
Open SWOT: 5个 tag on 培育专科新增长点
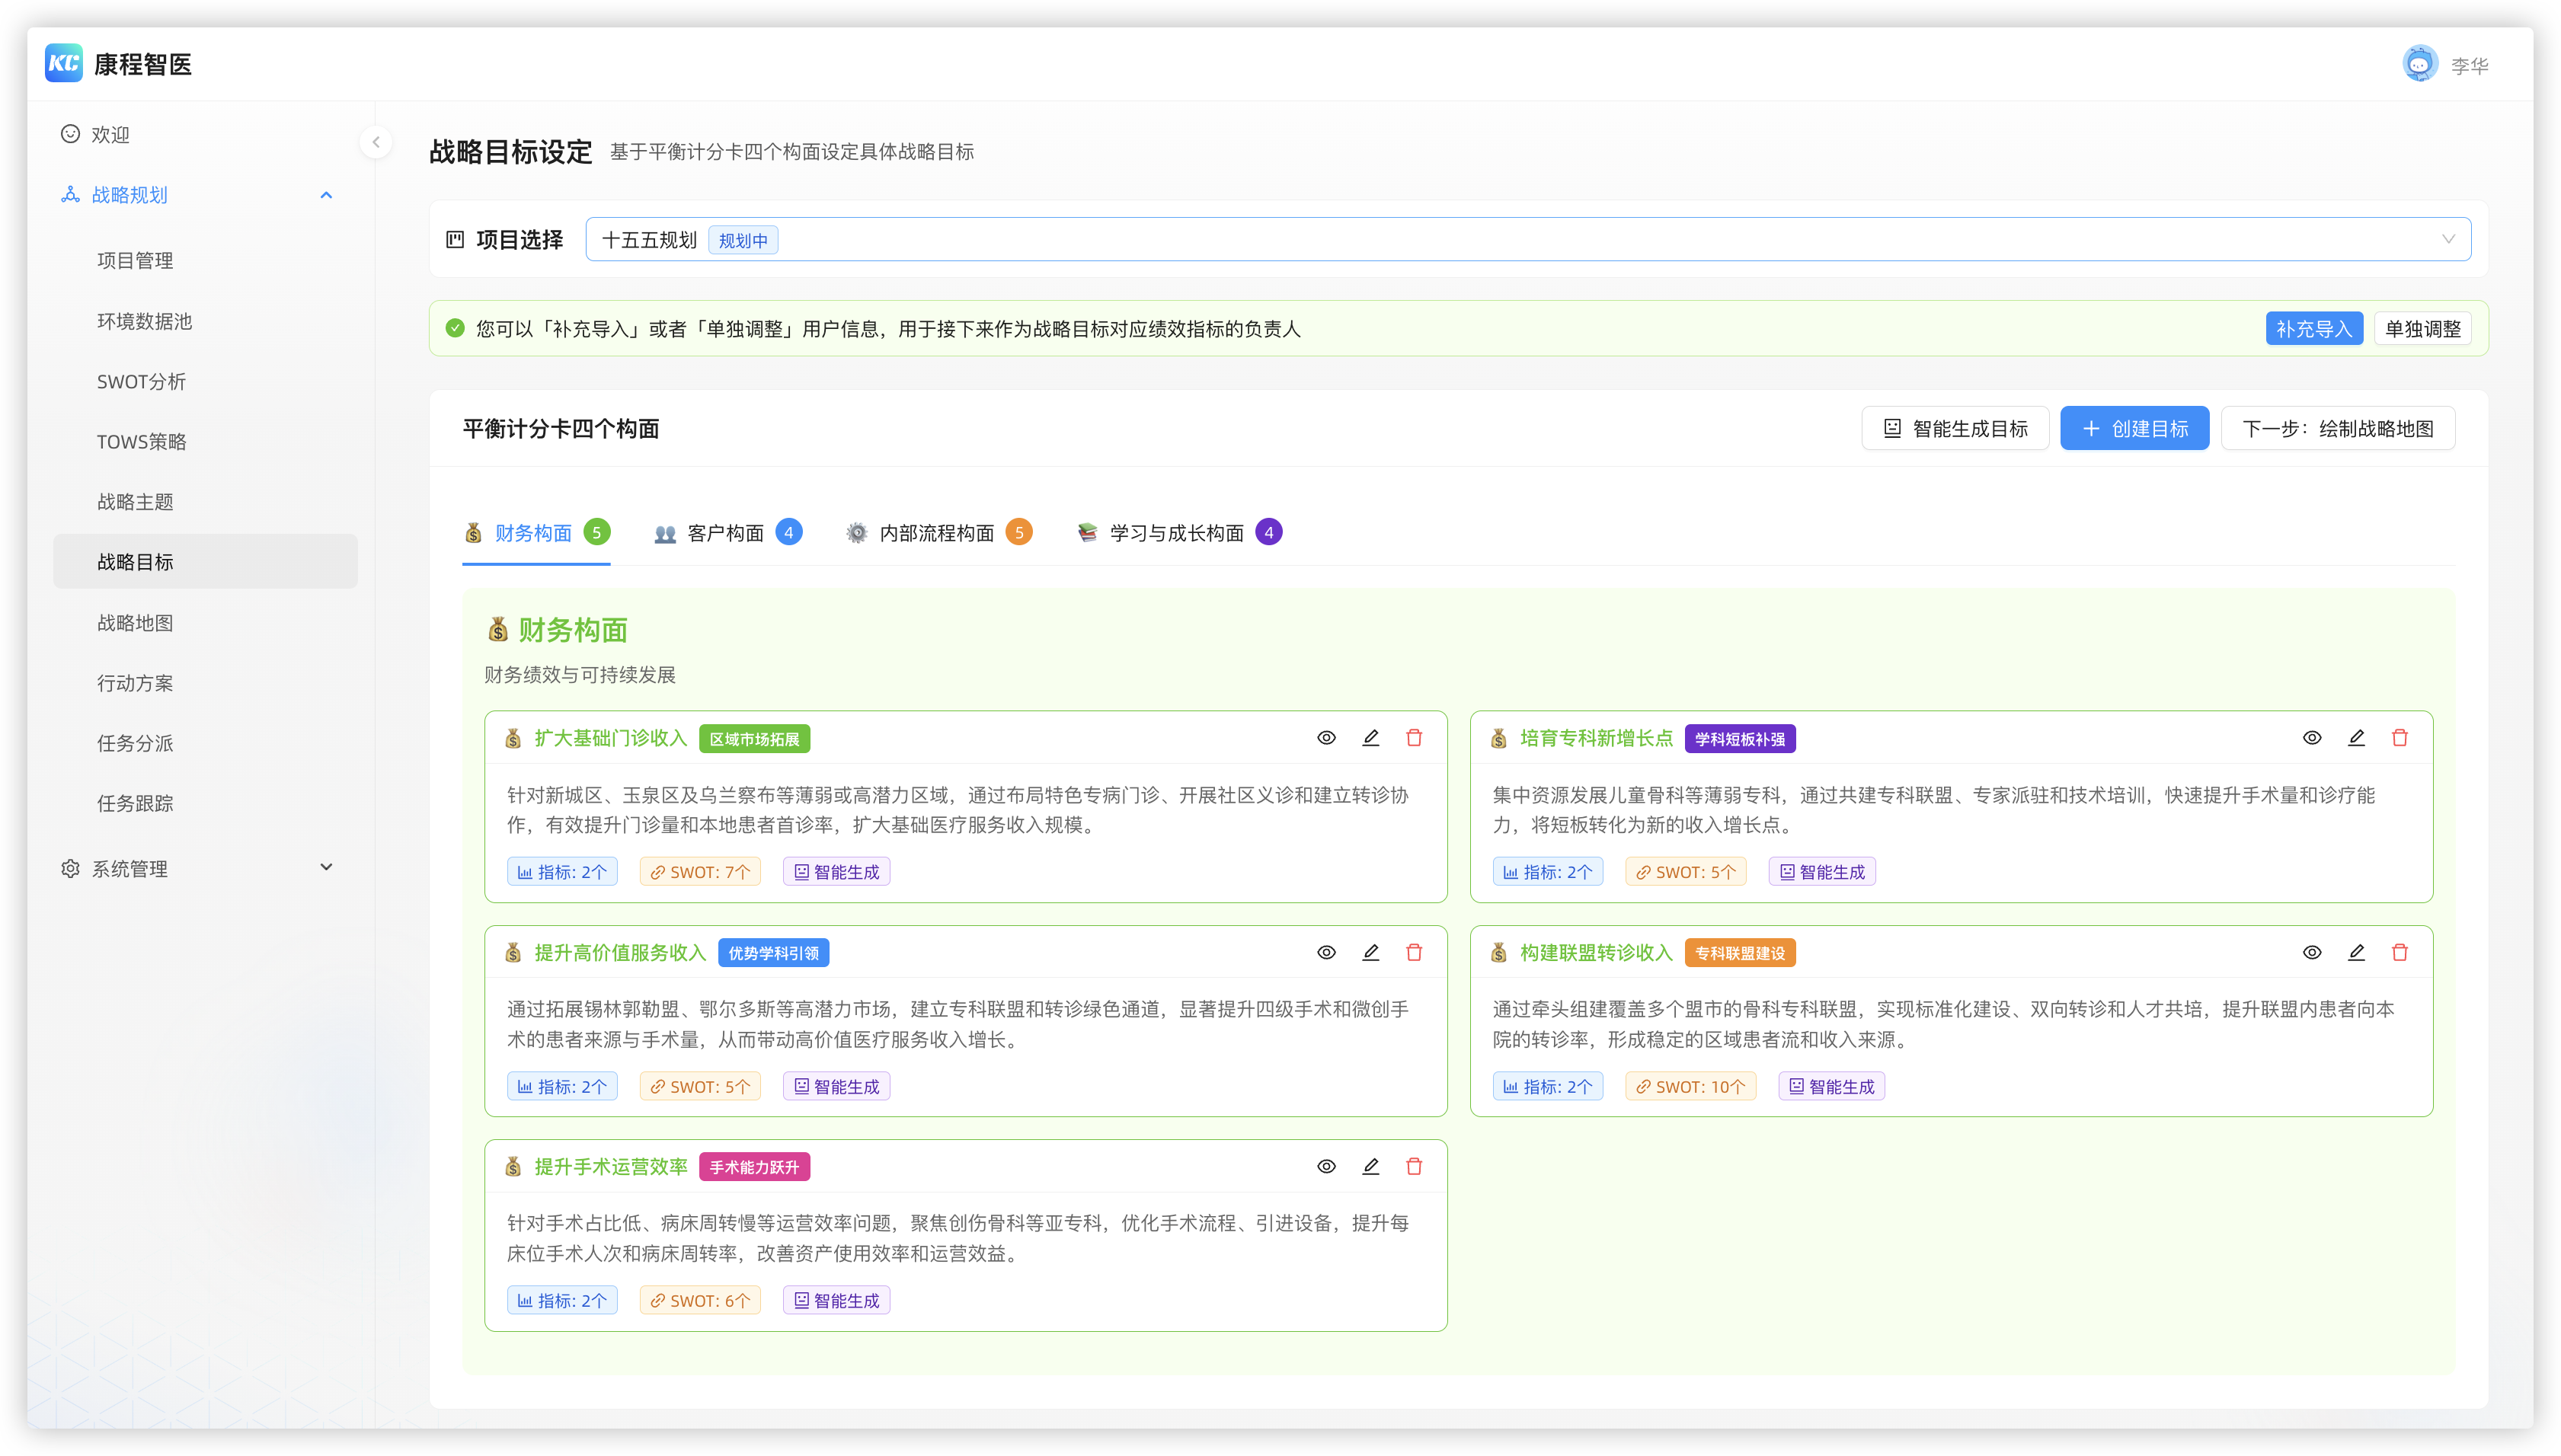tap(1686, 872)
